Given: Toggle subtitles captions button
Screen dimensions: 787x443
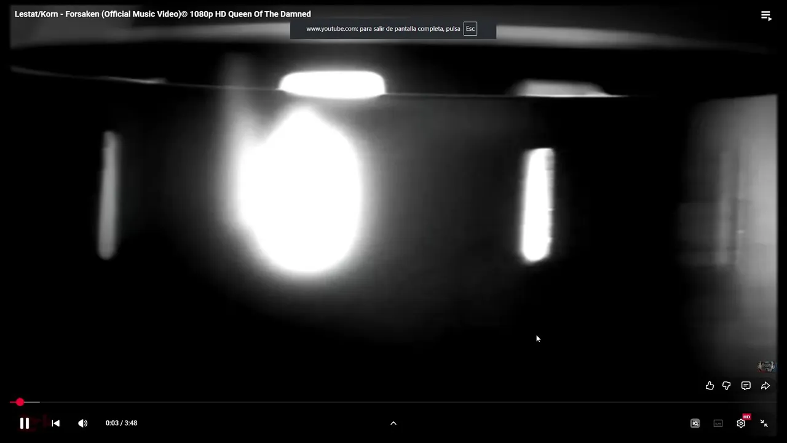Looking at the screenshot, I should [718, 423].
